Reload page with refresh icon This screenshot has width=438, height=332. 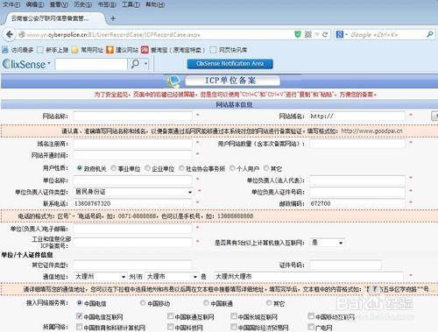[325, 34]
